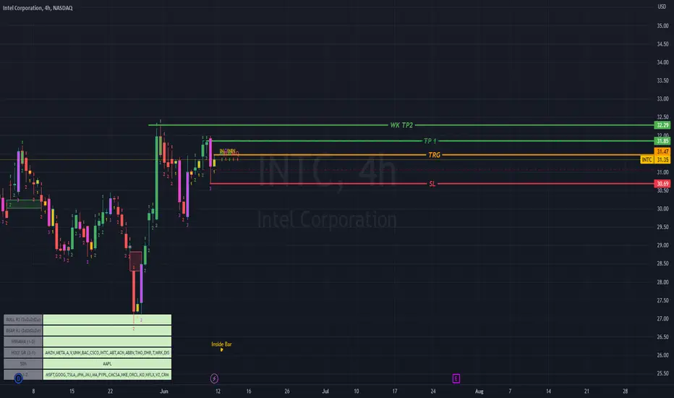
Task: Click the Inside Bar text annotation
Action: click(221, 344)
